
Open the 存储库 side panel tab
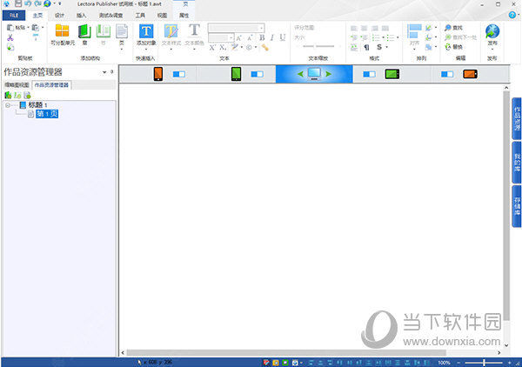[517, 206]
